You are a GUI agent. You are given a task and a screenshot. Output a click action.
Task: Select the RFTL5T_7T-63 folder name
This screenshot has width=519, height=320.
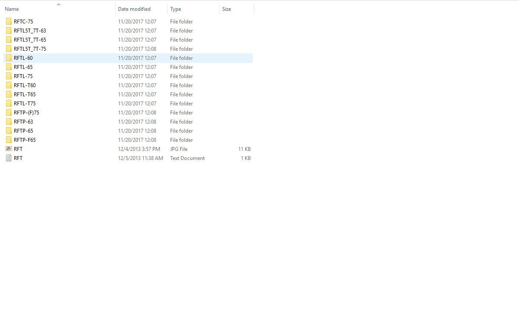(x=30, y=31)
